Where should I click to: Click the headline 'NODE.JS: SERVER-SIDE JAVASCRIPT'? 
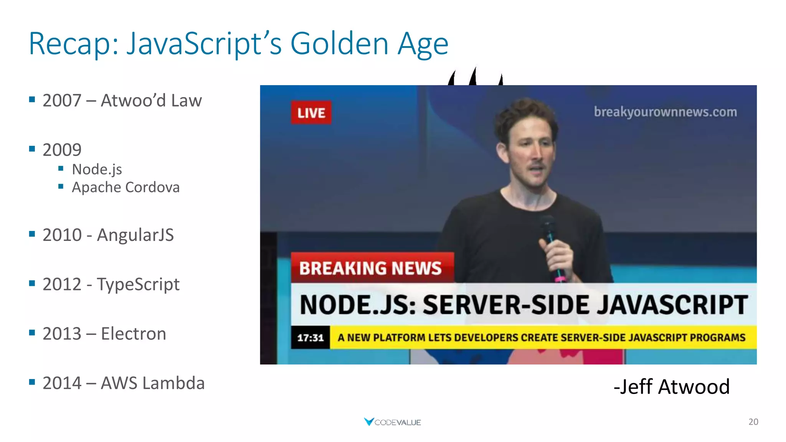pos(523,305)
